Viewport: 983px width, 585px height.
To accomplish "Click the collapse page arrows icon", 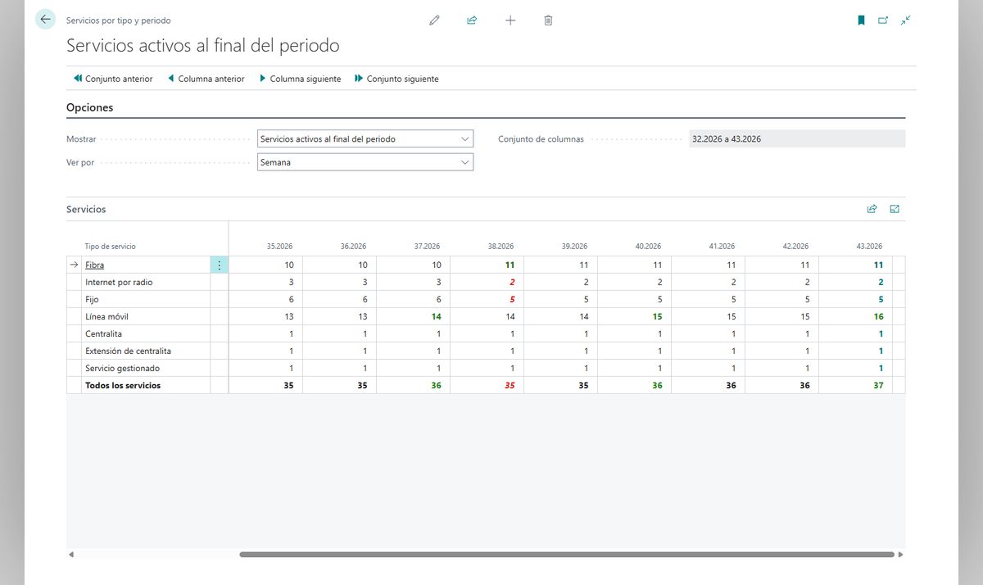I will [905, 20].
